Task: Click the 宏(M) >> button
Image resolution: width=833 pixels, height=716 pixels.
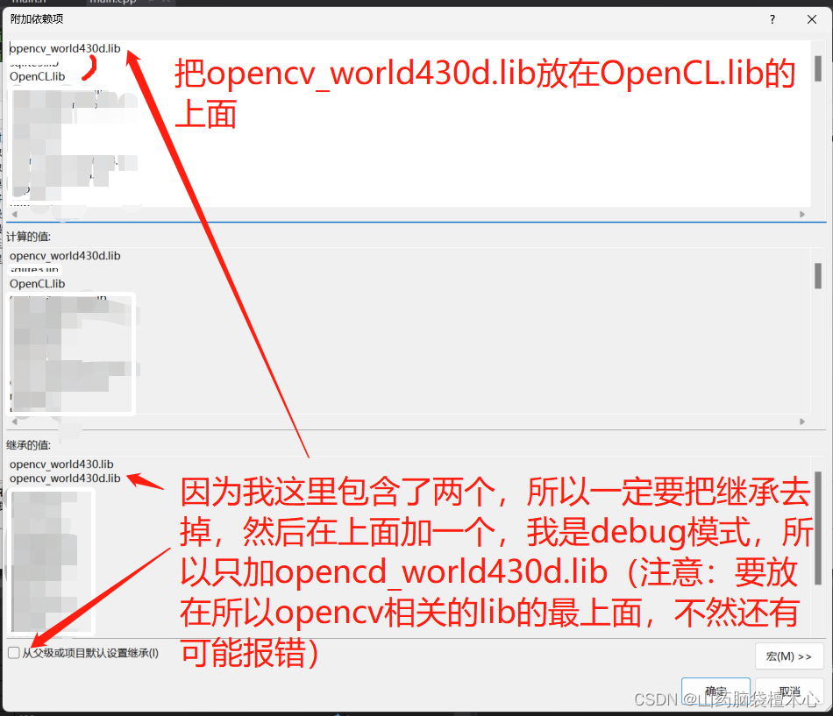Action: tap(789, 656)
